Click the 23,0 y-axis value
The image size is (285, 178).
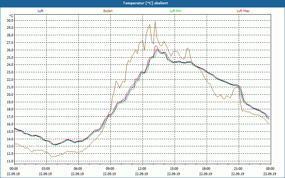[10, 72]
